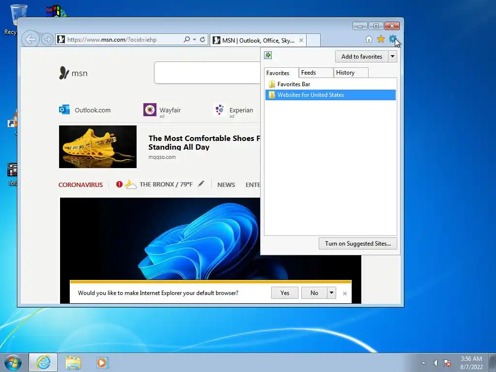496x372 pixels.
Task: Click the Outlook.com icon
Action: tap(64, 110)
